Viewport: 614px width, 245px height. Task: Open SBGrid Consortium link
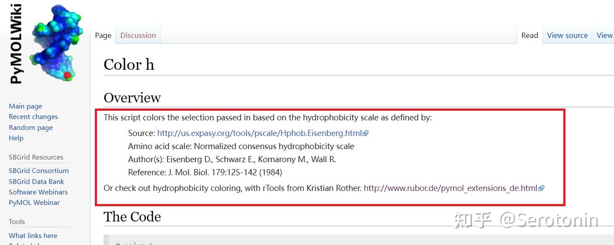coord(38,171)
